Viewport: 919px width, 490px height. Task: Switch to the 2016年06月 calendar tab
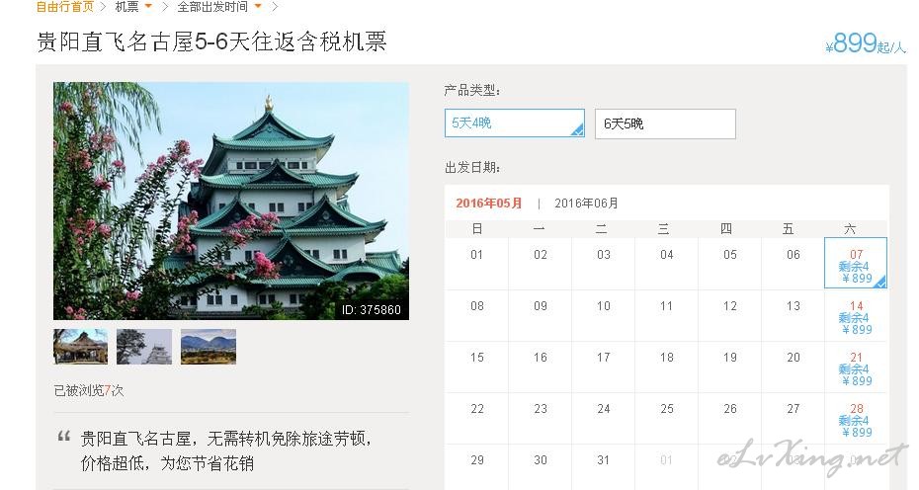(586, 204)
